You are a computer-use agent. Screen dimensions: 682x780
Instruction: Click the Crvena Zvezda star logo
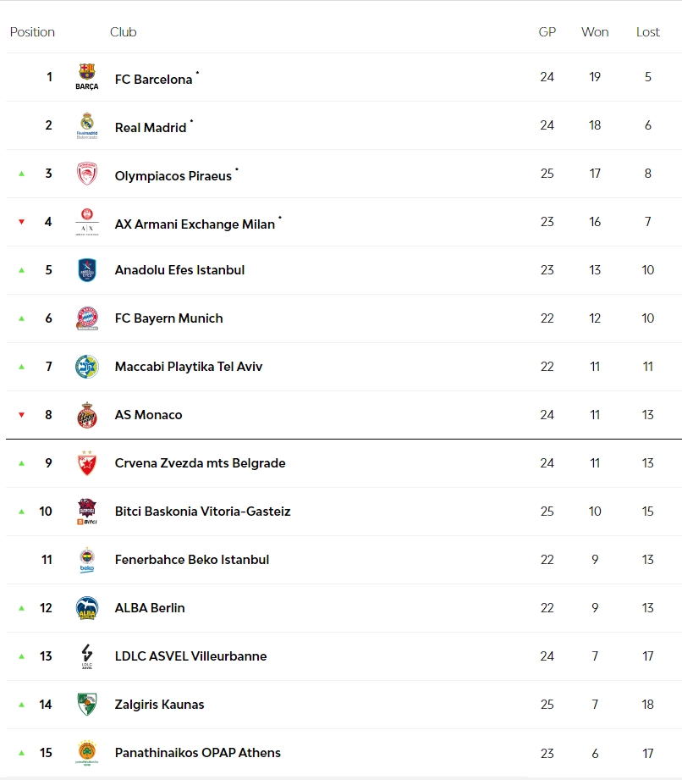87,463
